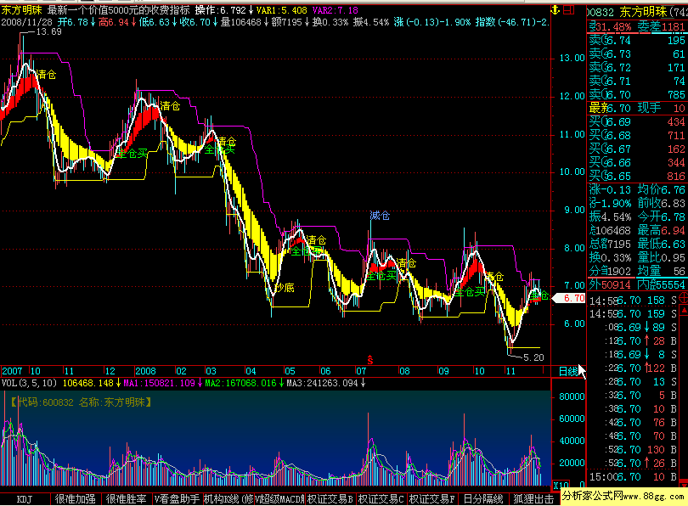Viewport: 688px width, 506px height.
Task: Click the 抄底 signal on chart
Action: pyautogui.click(x=285, y=288)
